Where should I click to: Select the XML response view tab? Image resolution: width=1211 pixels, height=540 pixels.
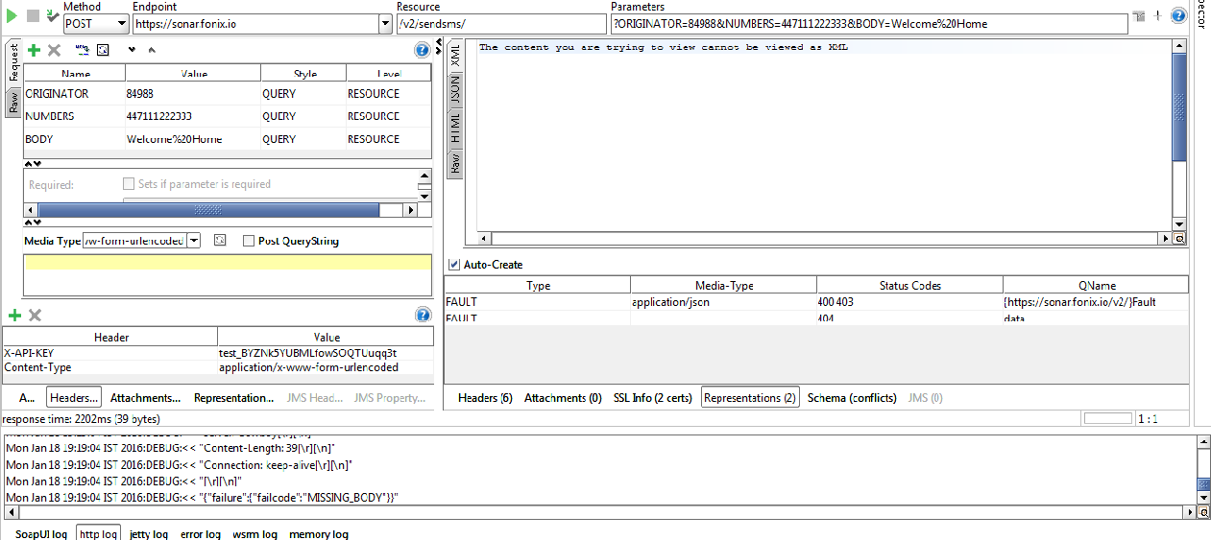coord(455,55)
